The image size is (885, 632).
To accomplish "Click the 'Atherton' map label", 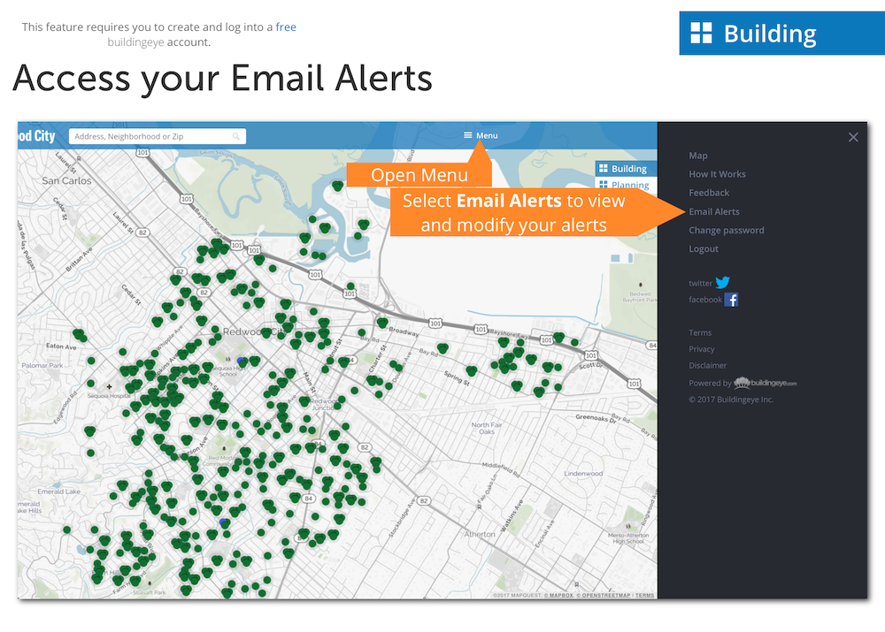I will (x=480, y=534).
